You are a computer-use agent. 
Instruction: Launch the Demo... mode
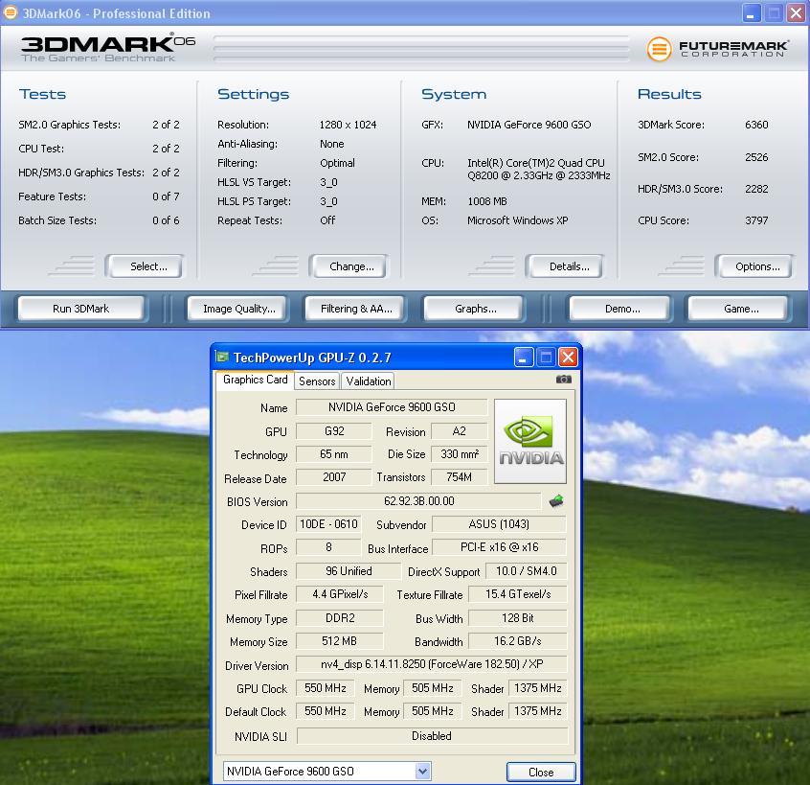(619, 309)
